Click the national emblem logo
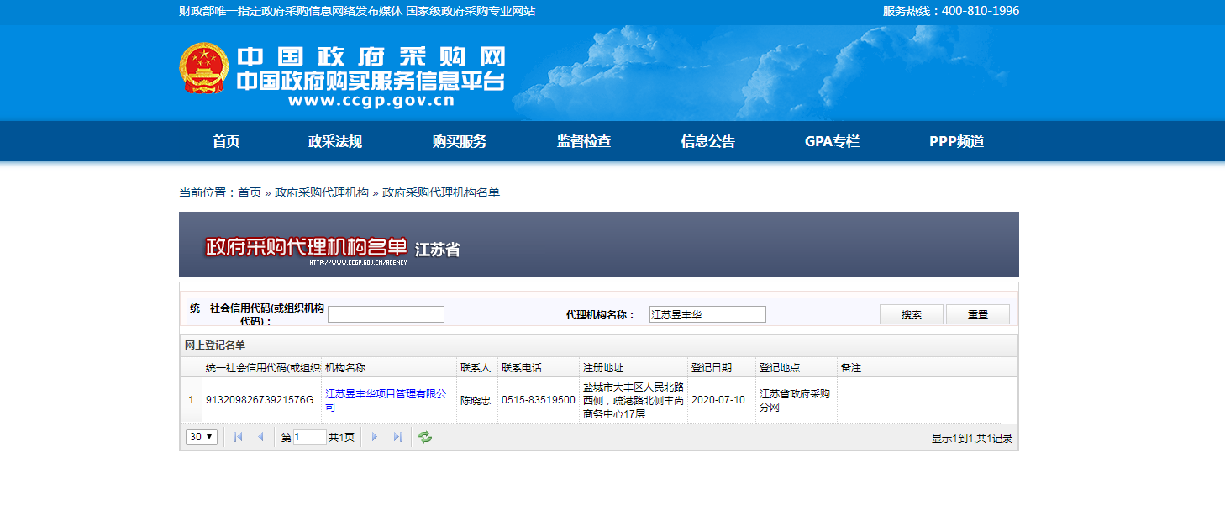This screenshot has width=1225, height=521. click(x=203, y=68)
